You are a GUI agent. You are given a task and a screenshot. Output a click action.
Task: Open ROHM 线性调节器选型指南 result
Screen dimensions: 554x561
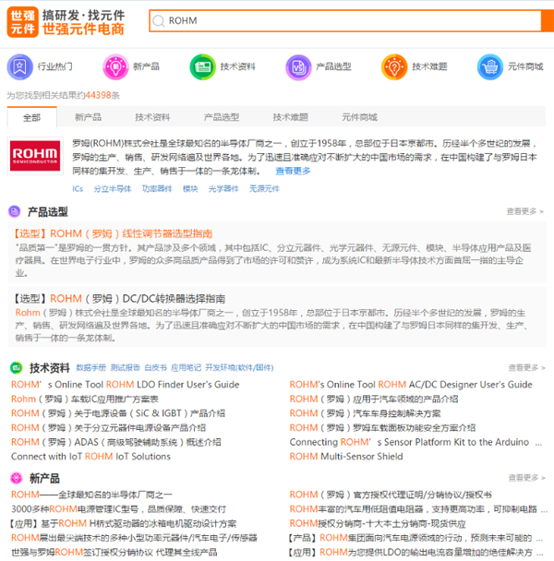coord(114,233)
